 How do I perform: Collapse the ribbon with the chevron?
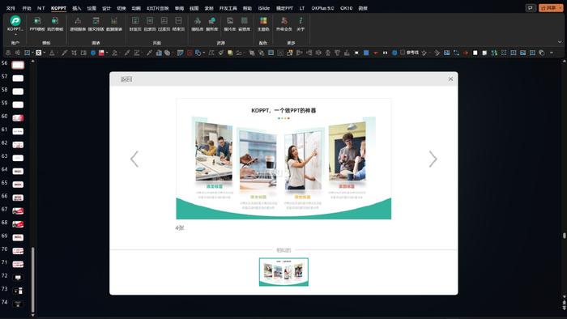560,42
